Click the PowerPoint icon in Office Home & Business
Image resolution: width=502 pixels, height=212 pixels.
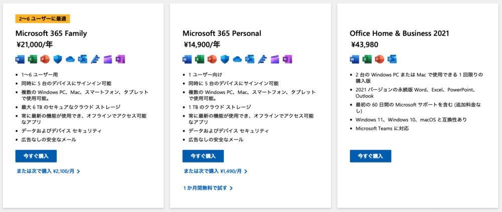click(x=380, y=59)
